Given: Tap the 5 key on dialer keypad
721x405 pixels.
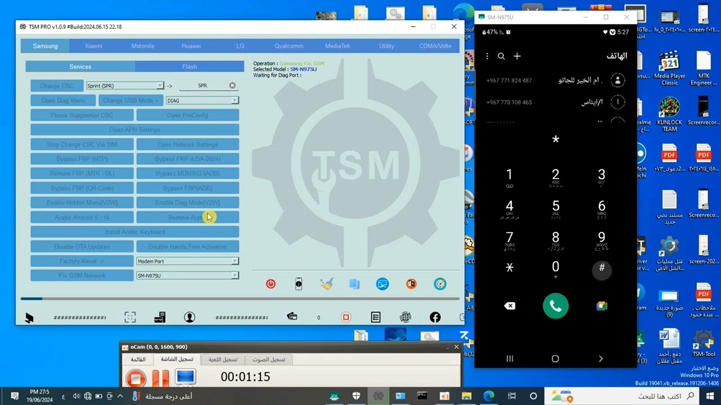Looking at the screenshot, I should point(555,208).
